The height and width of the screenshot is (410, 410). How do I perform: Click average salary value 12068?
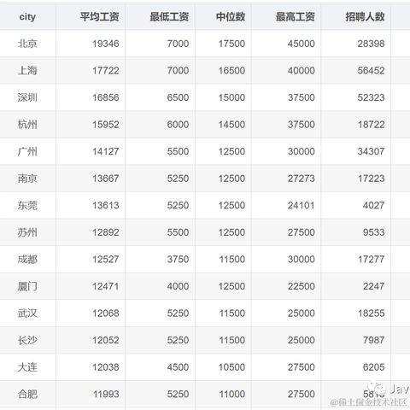click(106, 313)
